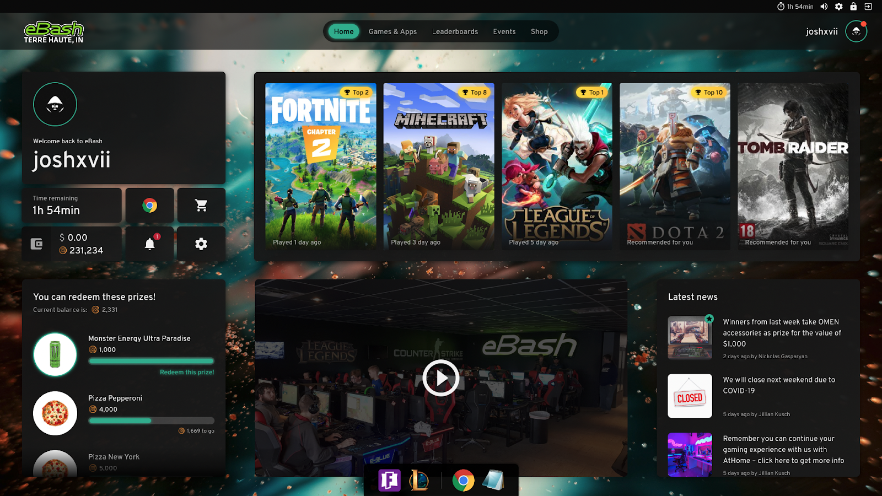Click Top 8 trophy badge on Minecraft
Image resolution: width=882 pixels, height=496 pixels.
[x=474, y=93]
